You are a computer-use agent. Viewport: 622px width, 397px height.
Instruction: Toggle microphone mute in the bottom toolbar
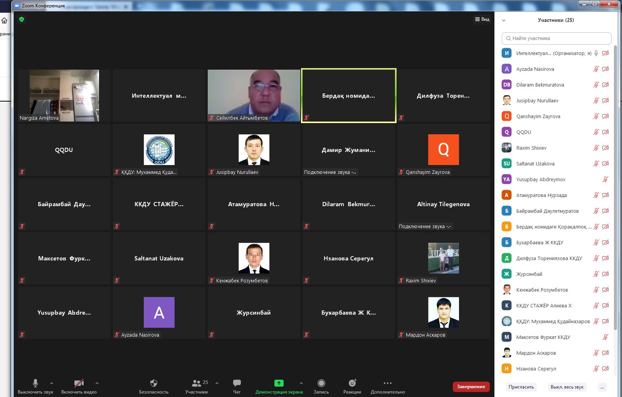pos(35,383)
